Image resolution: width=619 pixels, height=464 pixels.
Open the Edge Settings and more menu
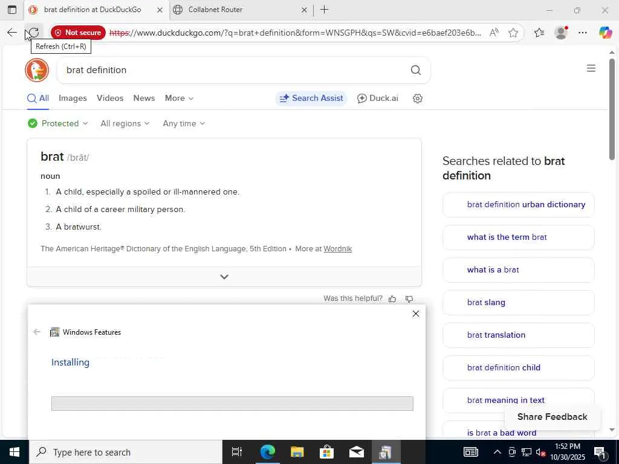point(583,33)
